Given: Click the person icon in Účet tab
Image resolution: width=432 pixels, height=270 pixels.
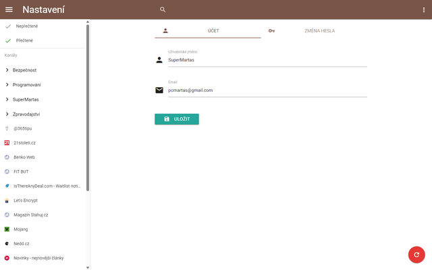Looking at the screenshot, I should 165,30.
